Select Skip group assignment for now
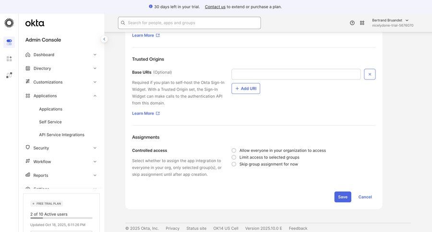432x232 pixels. coord(234,164)
